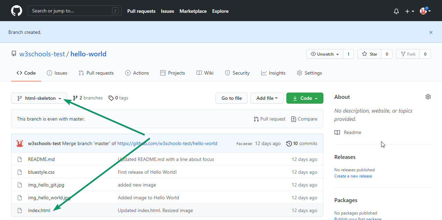This screenshot has width=442, height=220.
Task: Switch to the Settings tab
Action: (309, 73)
